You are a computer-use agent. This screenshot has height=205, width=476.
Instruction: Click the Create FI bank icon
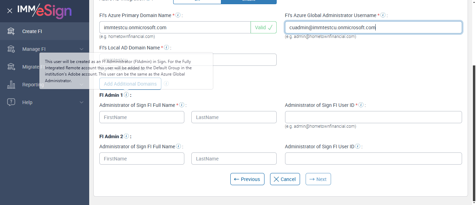[11, 31]
